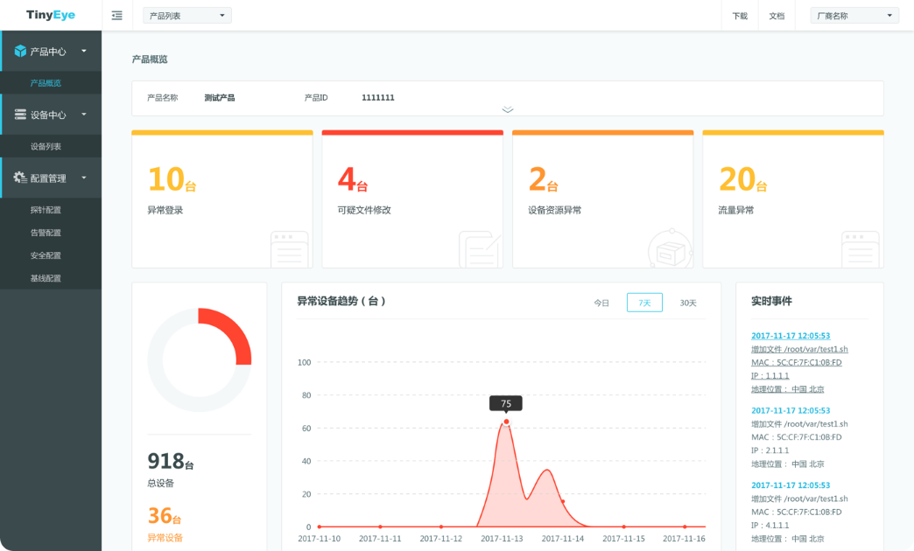Click the 可疑文件修改 card edit icon
This screenshot has width=914, height=551.
(x=479, y=249)
